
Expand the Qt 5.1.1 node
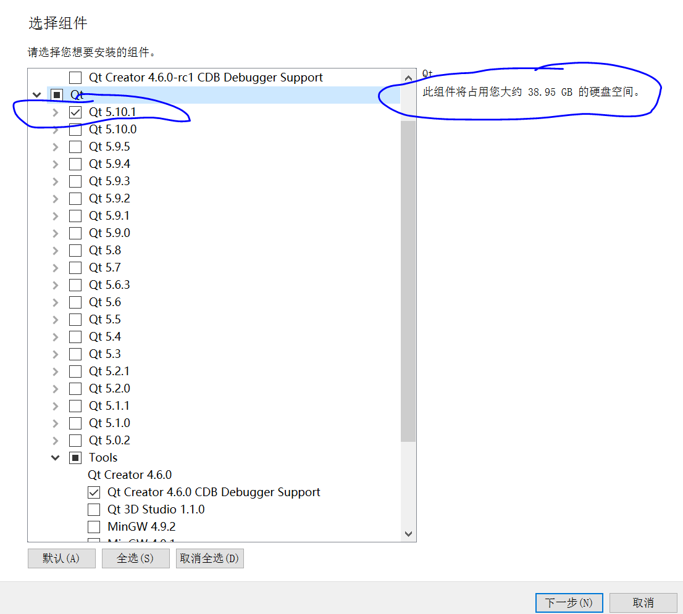click(x=56, y=406)
